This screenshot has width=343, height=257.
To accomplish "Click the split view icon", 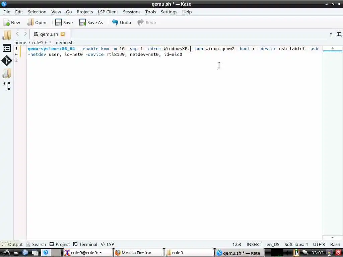I will 339,34.
